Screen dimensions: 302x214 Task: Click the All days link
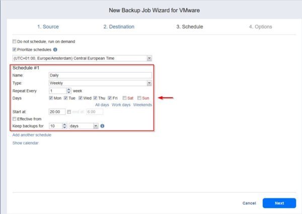tap(102, 105)
